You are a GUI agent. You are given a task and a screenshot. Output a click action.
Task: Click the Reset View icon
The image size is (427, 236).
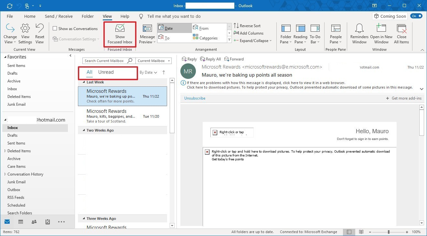tap(40, 34)
